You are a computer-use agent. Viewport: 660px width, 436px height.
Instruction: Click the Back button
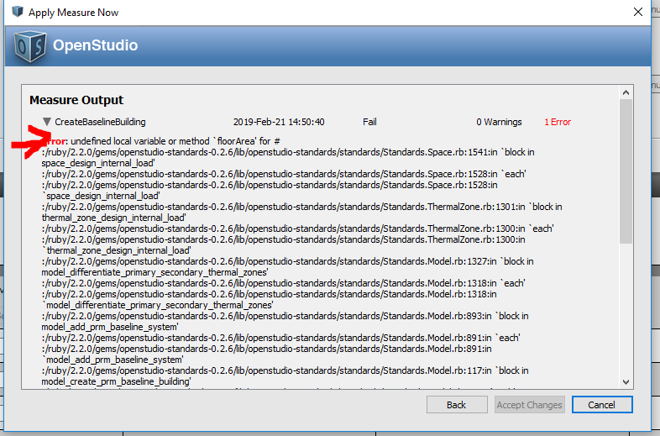tap(457, 405)
